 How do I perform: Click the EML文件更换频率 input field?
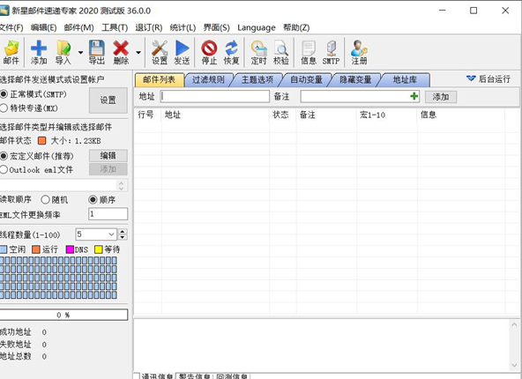coord(108,214)
